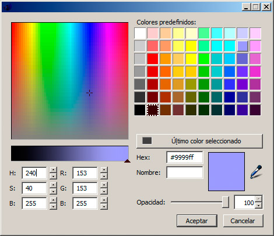
Task: Cancel the color dialog with Cancelar
Action: tap(243, 221)
